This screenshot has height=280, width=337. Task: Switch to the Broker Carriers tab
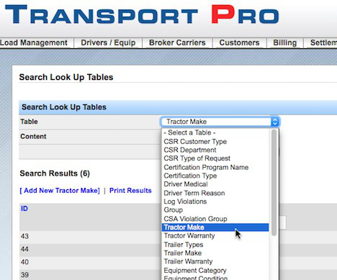click(177, 42)
